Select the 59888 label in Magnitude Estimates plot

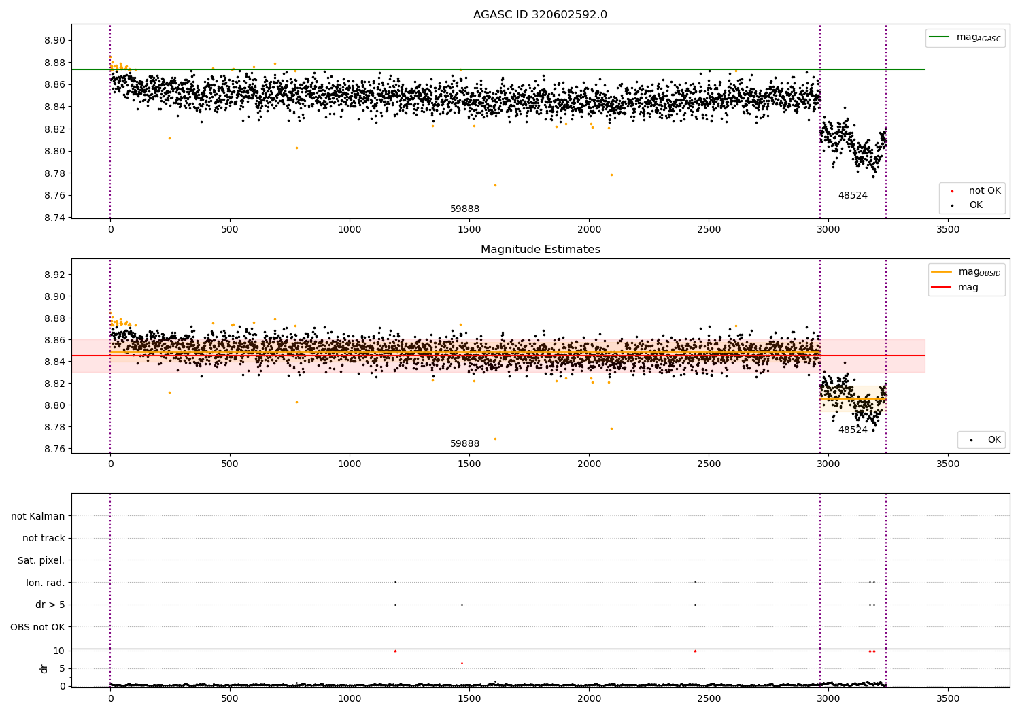(464, 444)
